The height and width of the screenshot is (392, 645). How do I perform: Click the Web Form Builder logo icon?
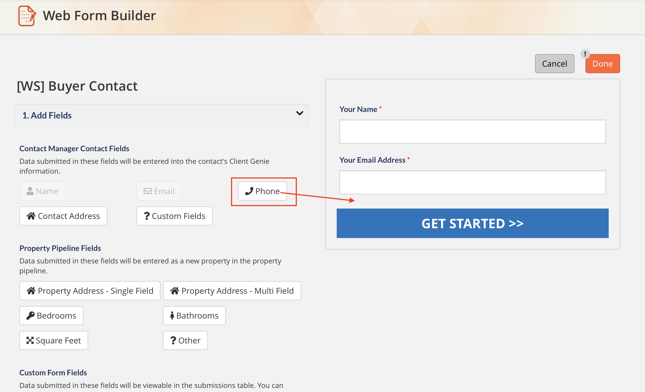(27, 16)
